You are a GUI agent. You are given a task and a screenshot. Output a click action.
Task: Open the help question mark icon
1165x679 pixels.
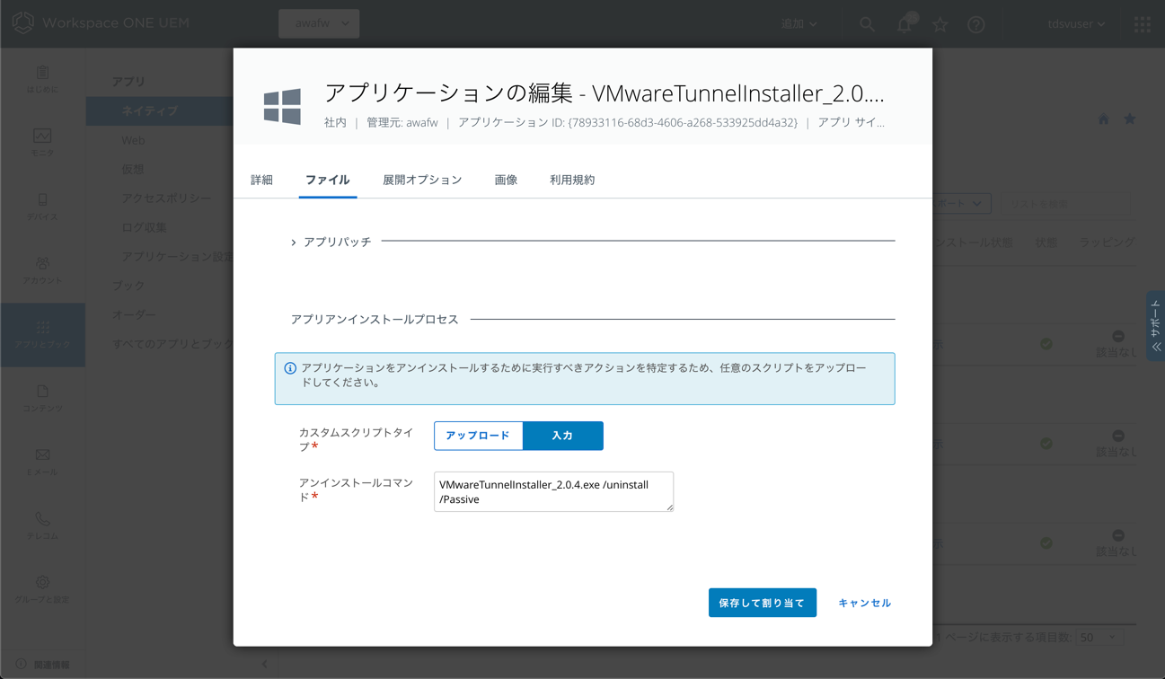click(975, 24)
